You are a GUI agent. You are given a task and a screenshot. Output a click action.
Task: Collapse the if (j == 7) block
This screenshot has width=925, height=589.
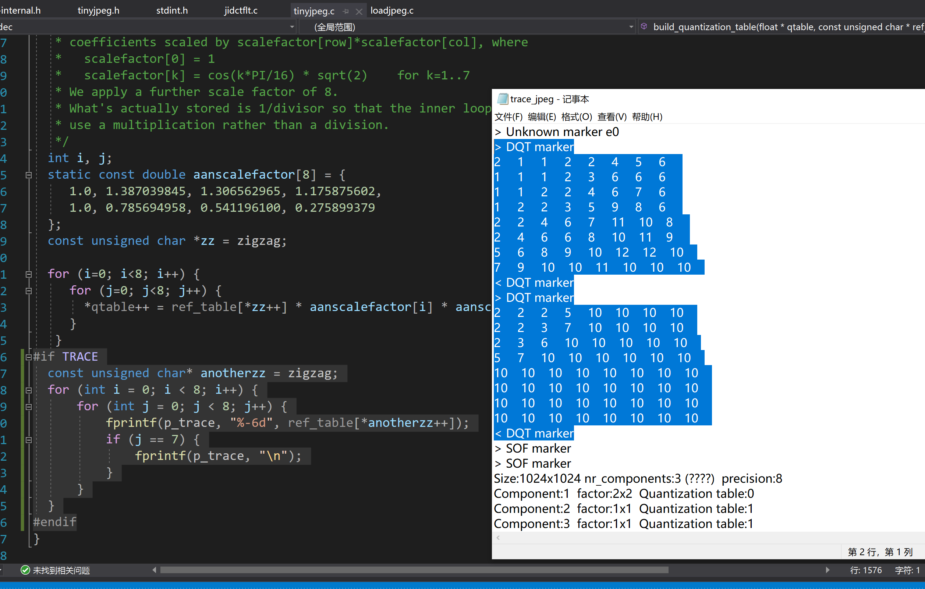tap(28, 440)
